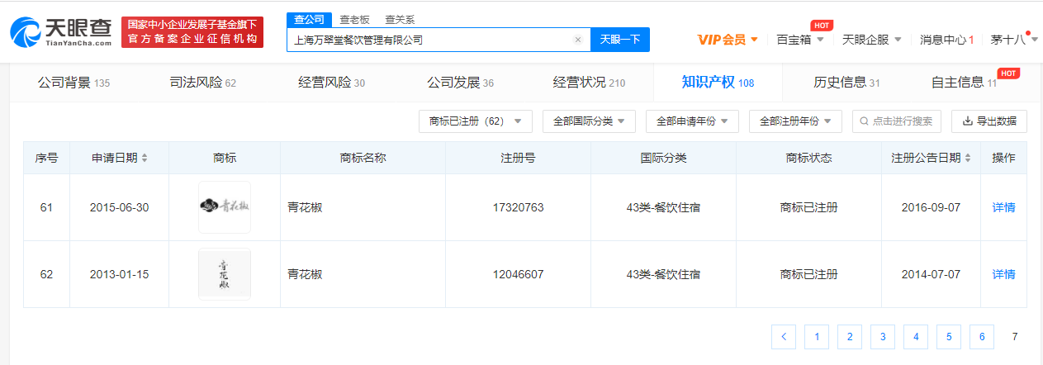This screenshot has height=365, width=1043.
Task: Click the 注册号 column header
Action: point(518,158)
